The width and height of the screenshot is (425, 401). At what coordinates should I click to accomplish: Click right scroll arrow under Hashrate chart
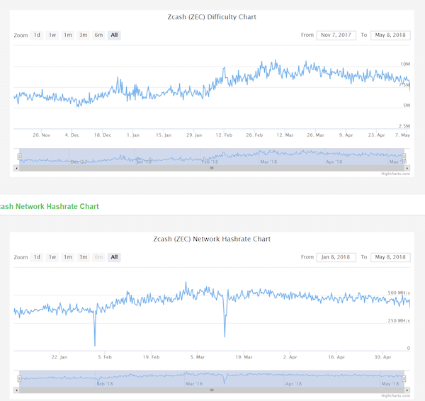[x=407, y=390]
